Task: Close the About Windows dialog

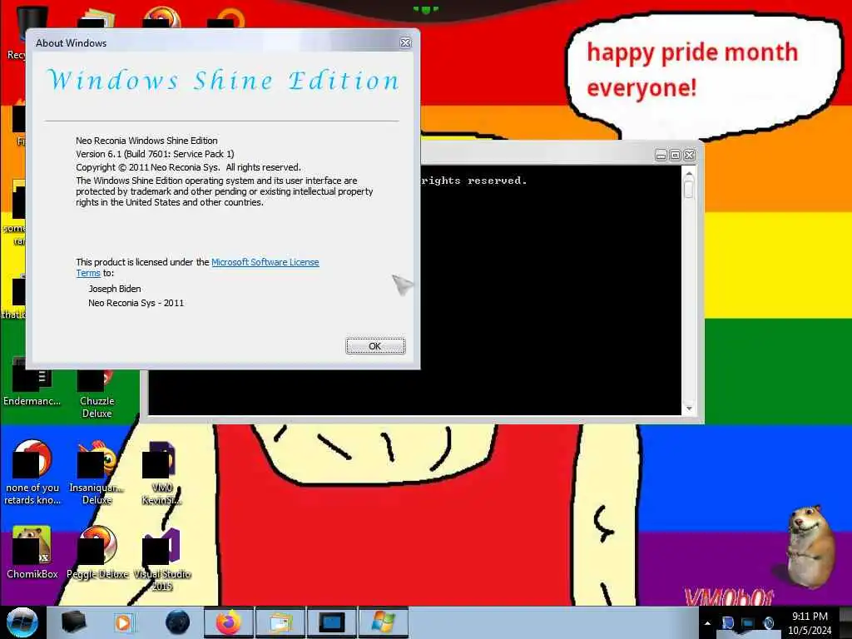Action: pyautogui.click(x=405, y=43)
